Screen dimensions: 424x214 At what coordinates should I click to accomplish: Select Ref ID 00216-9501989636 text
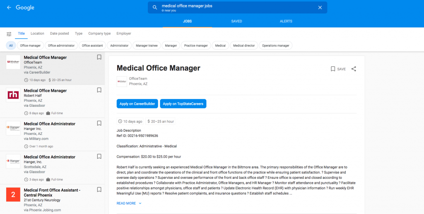(137, 136)
